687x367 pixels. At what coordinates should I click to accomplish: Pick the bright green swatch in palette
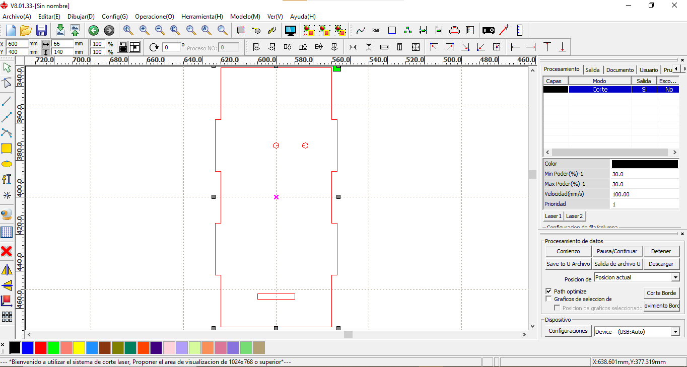click(53, 347)
